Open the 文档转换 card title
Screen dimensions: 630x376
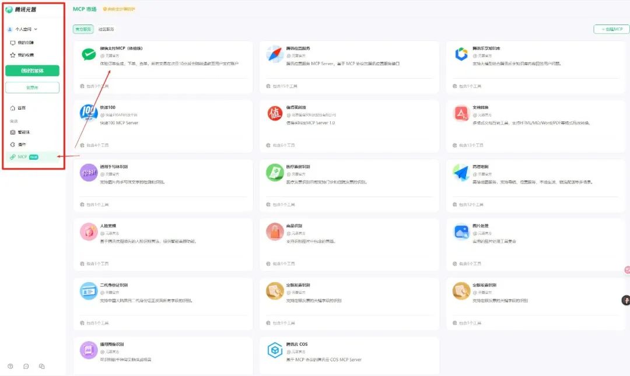tap(481, 107)
